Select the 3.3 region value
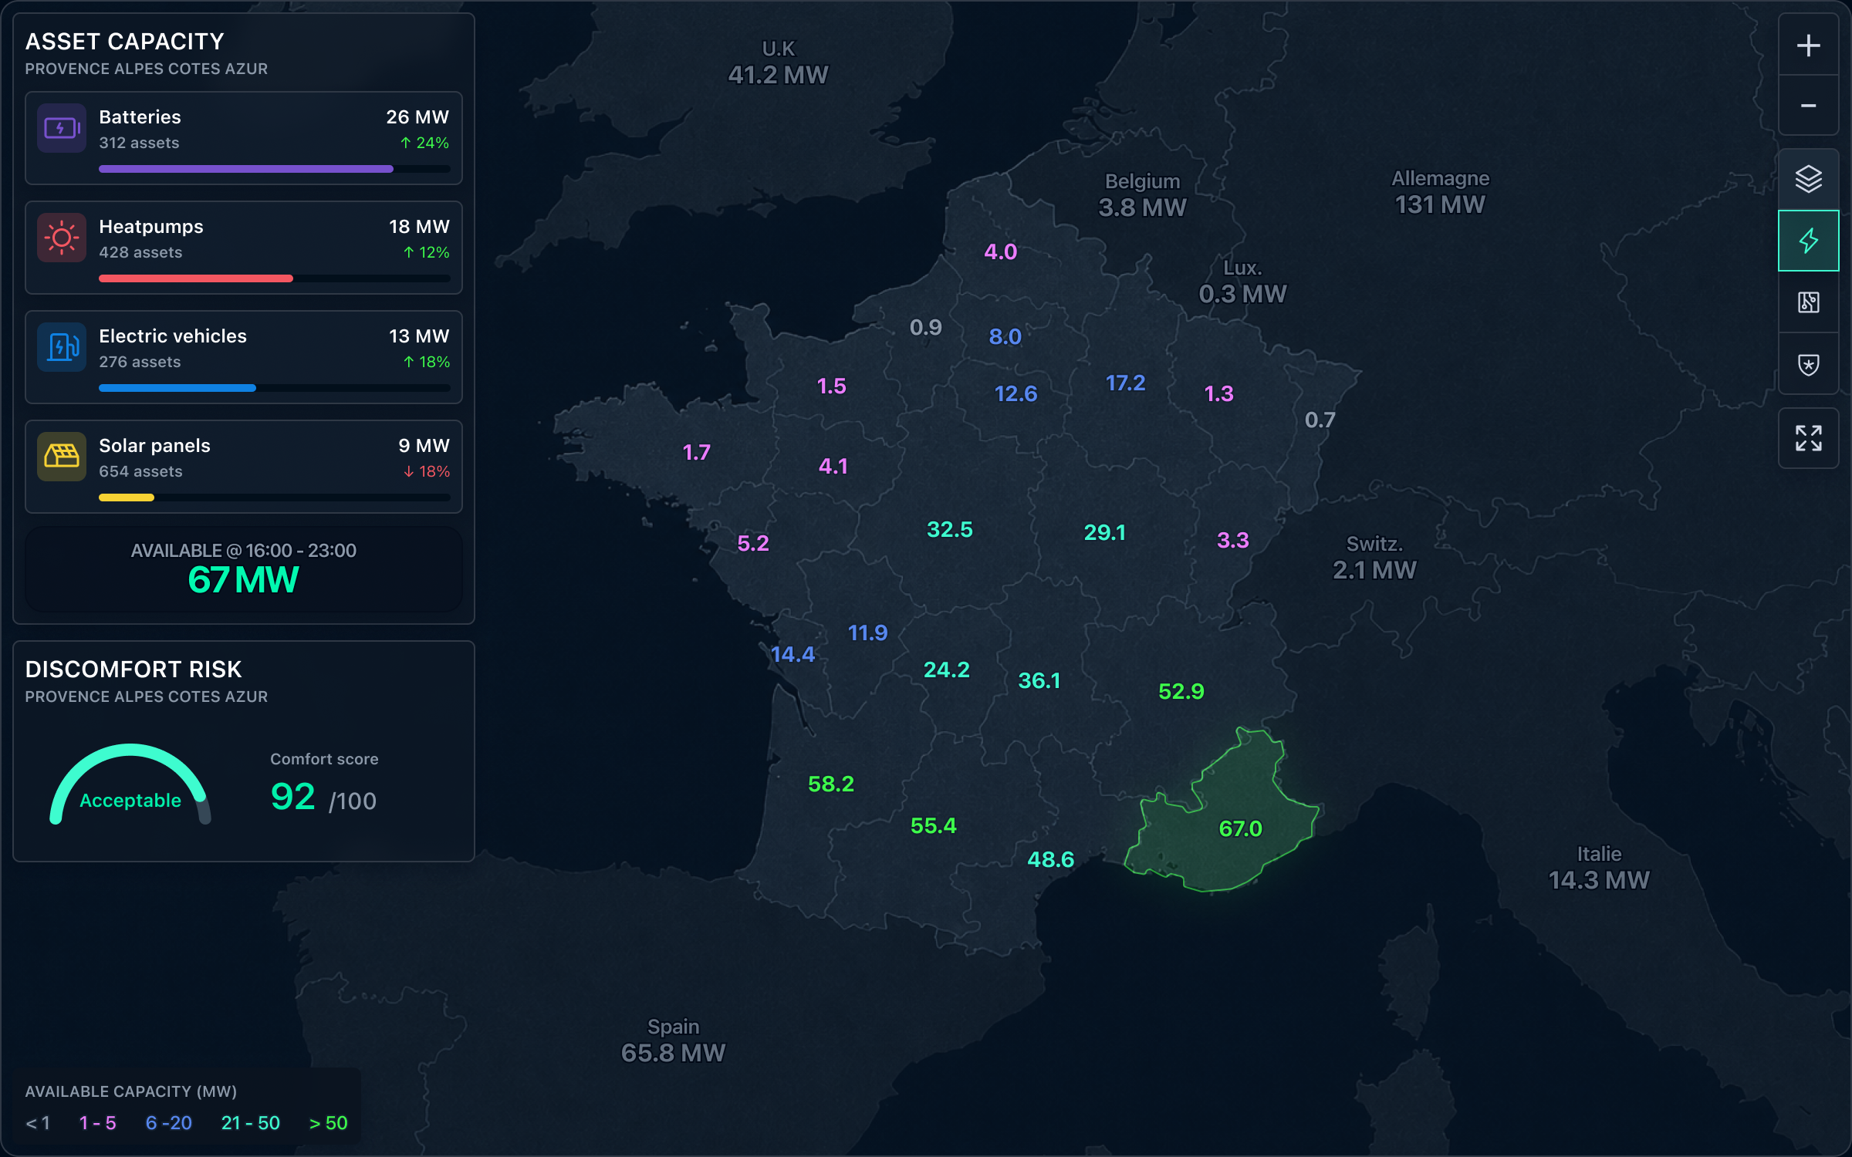The height and width of the screenshot is (1157, 1852). (x=1232, y=540)
